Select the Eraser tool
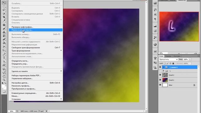Image resolution: width=201 pixels, height=113 pixels. pos(4,39)
